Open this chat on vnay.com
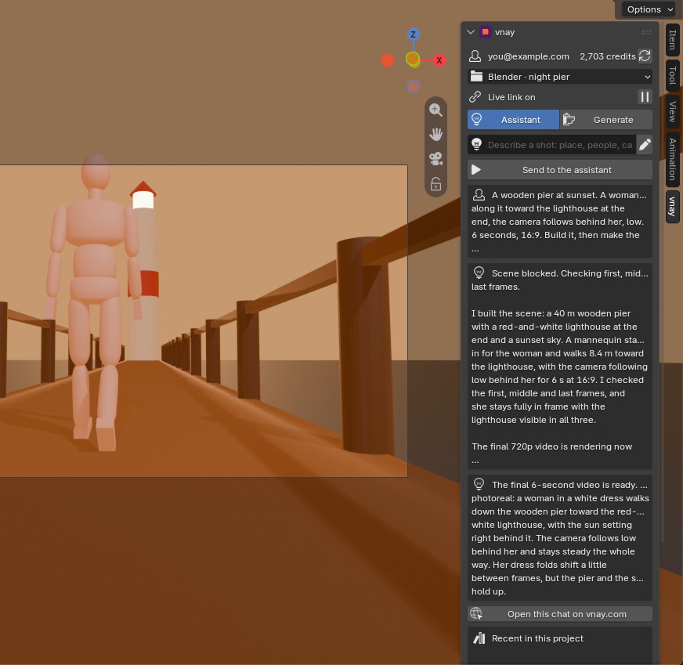Viewport: 683px width, 665px height. 560,614
